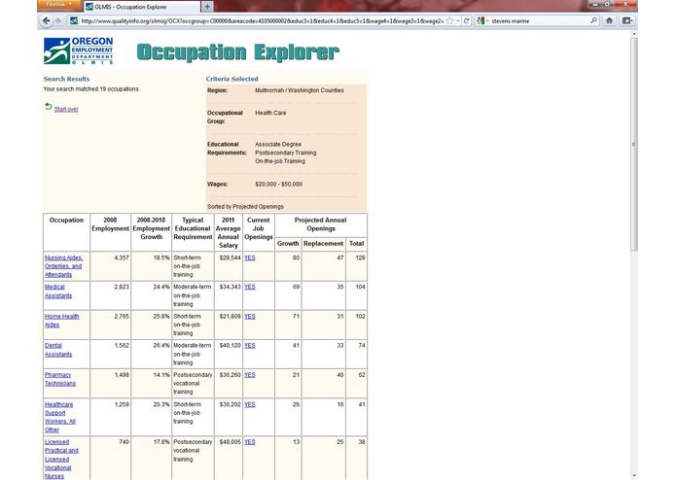Click the Criteria Selected heading

point(231,79)
